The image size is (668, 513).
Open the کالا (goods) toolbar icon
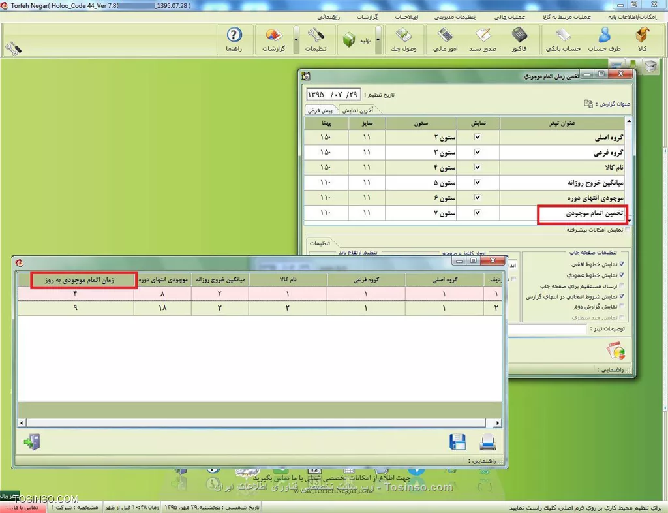tap(643, 39)
